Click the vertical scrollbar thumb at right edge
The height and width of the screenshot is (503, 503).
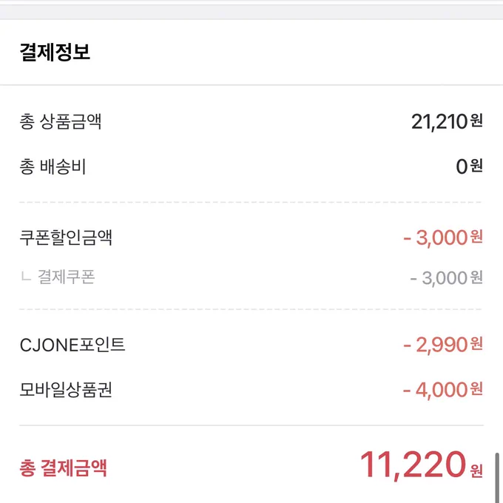(497, 478)
